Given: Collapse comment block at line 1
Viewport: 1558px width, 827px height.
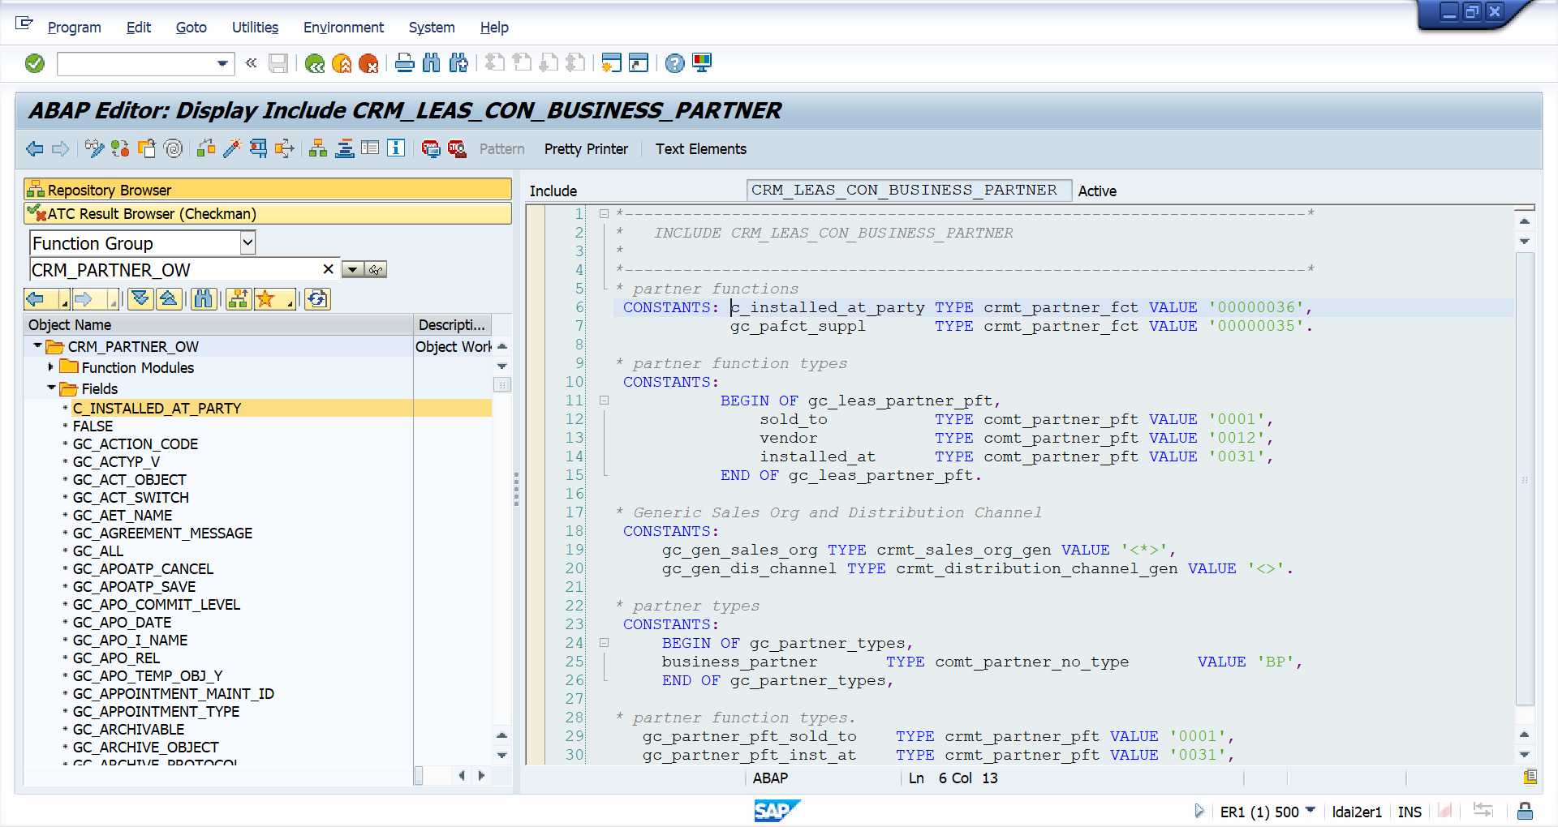Looking at the screenshot, I should pos(604,214).
